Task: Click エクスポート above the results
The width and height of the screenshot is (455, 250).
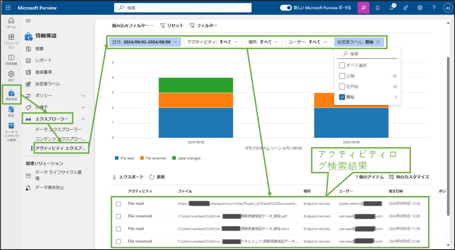Action: 128,177
